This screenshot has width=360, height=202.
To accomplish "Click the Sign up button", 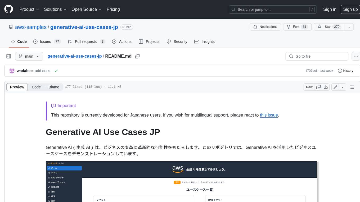I will 350,9.
